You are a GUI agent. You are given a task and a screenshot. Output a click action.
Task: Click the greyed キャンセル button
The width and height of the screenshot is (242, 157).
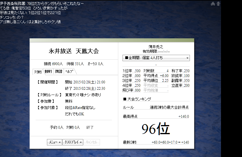91,142
